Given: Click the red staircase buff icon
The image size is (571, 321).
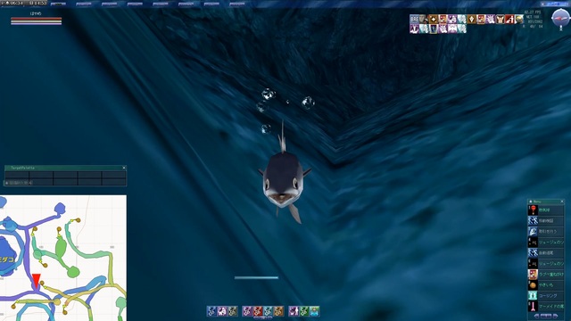Looking at the screenshot, I should (x=509, y=19).
